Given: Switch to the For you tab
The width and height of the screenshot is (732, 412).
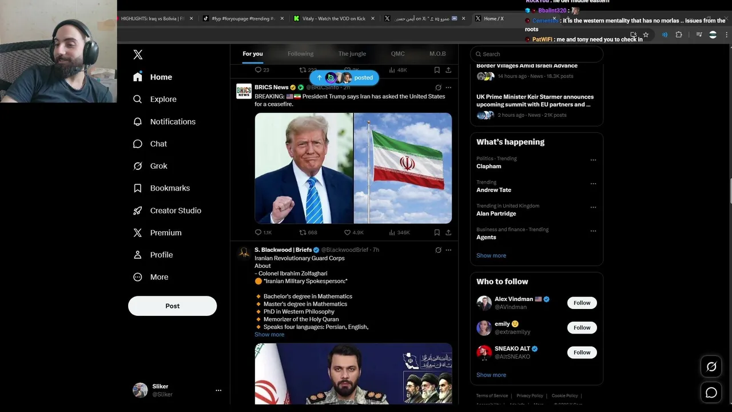Looking at the screenshot, I should pos(253,54).
